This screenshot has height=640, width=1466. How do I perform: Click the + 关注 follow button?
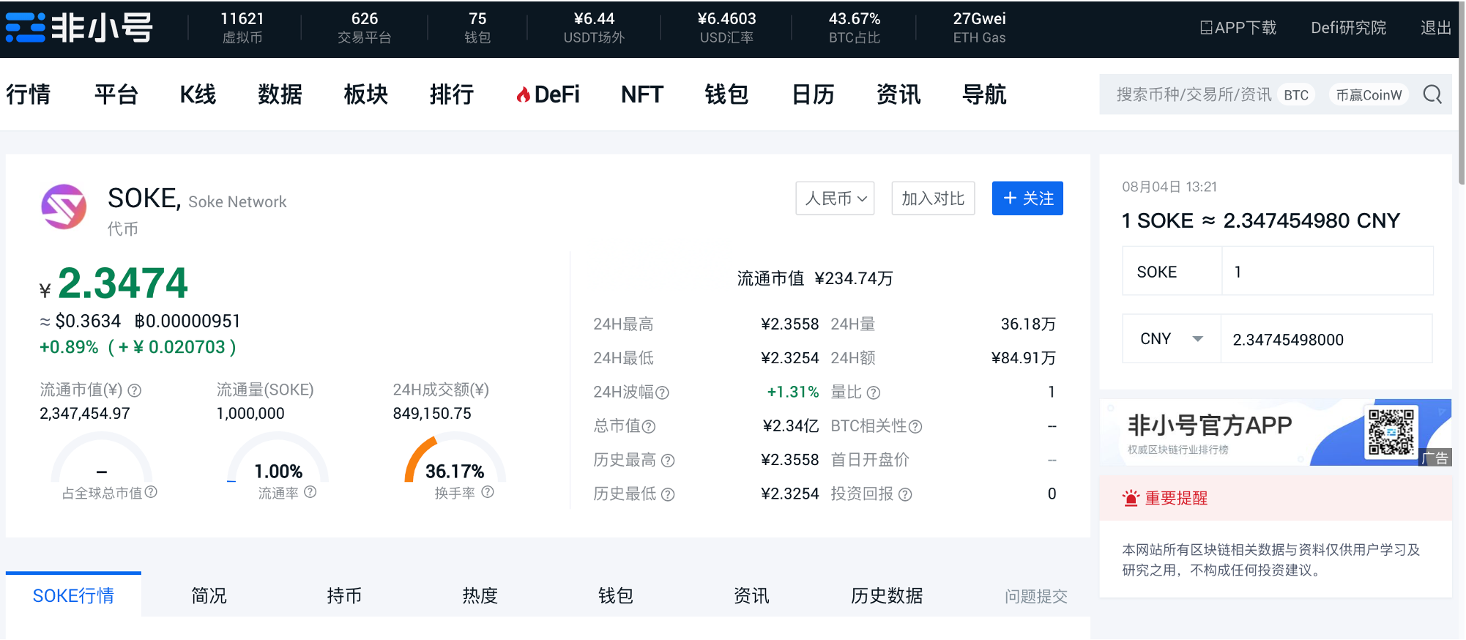[1027, 198]
